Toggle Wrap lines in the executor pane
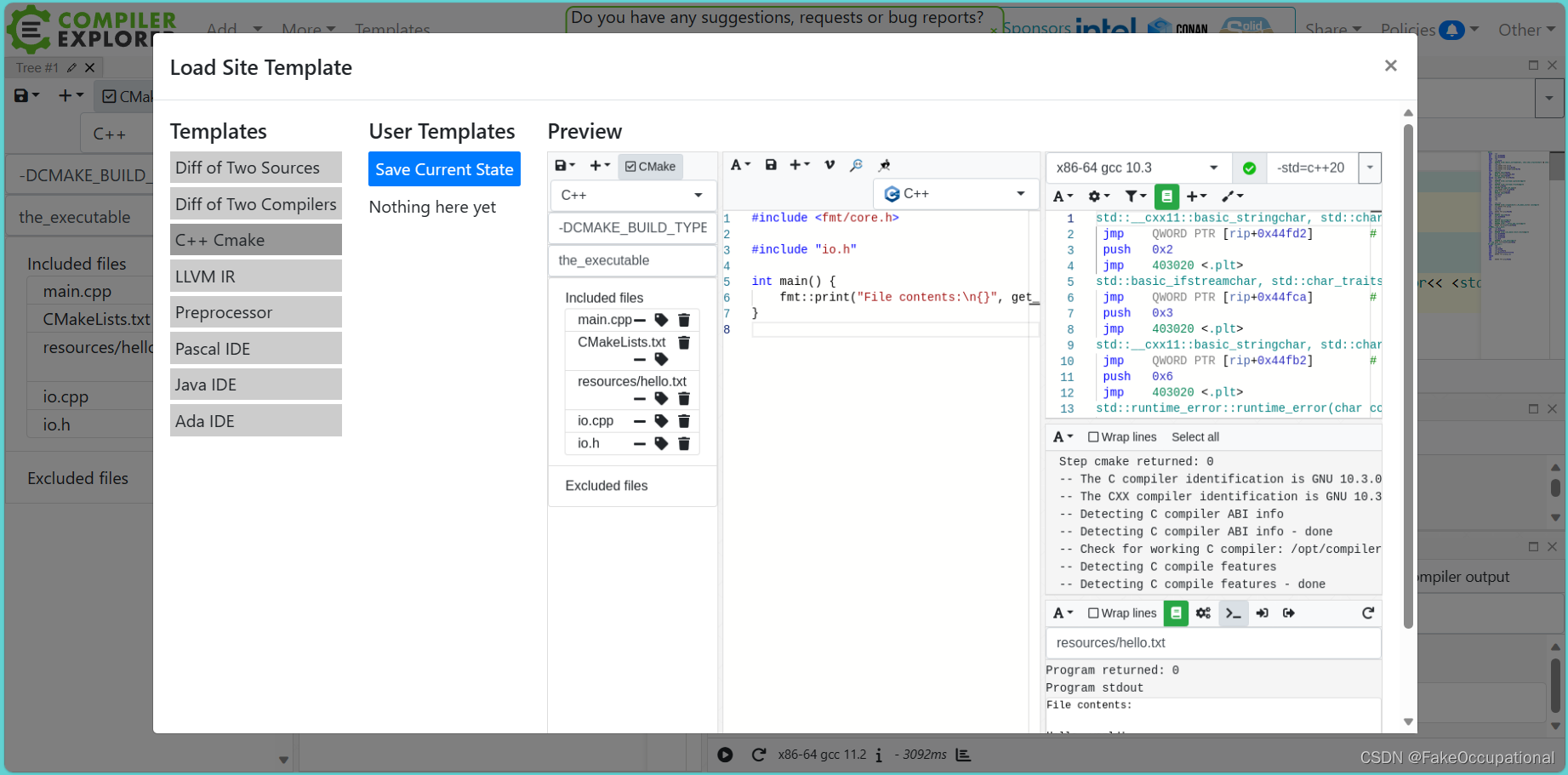 (x=1122, y=613)
